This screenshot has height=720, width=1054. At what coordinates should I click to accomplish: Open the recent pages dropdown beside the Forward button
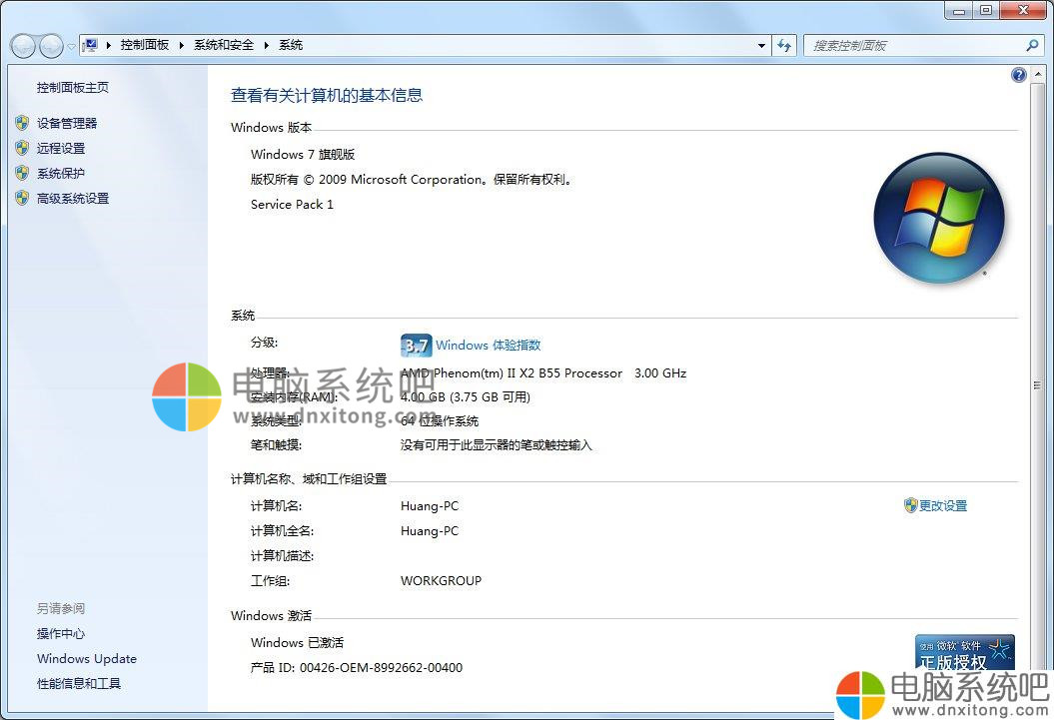(x=71, y=46)
